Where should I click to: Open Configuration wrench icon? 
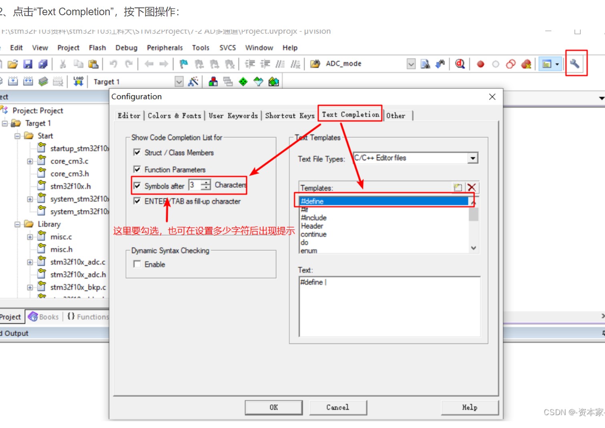point(575,64)
